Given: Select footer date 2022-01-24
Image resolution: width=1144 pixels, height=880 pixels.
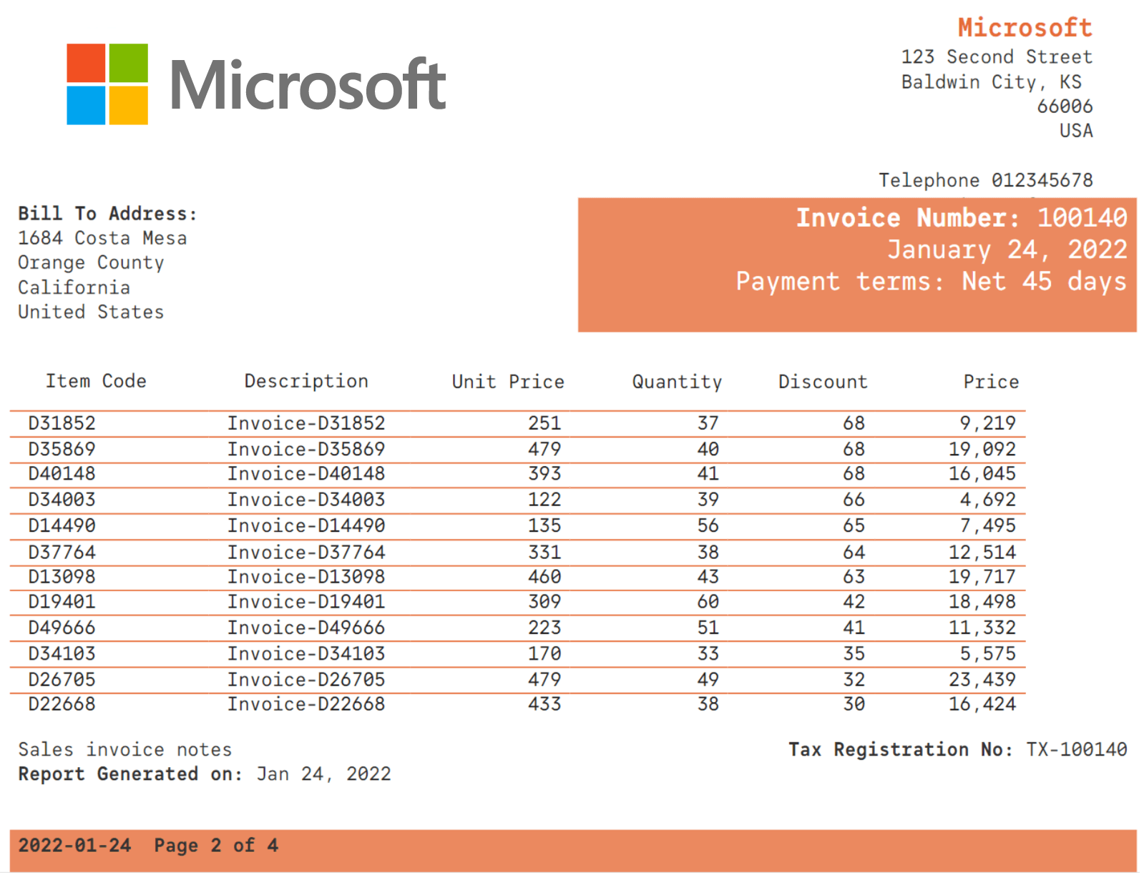Looking at the screenshot, I should (74, 846).
